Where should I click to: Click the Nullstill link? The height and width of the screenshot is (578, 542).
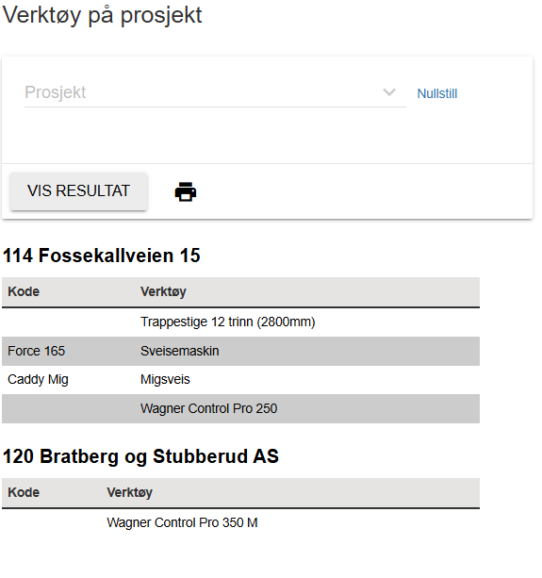(437, 93)
